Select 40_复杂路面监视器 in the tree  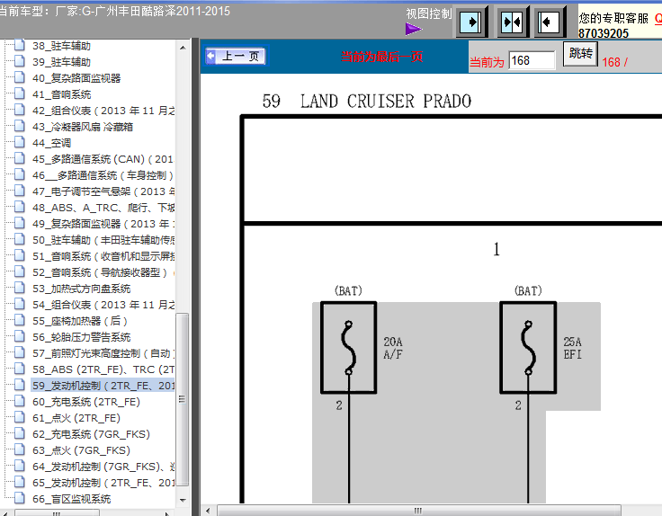76,78
